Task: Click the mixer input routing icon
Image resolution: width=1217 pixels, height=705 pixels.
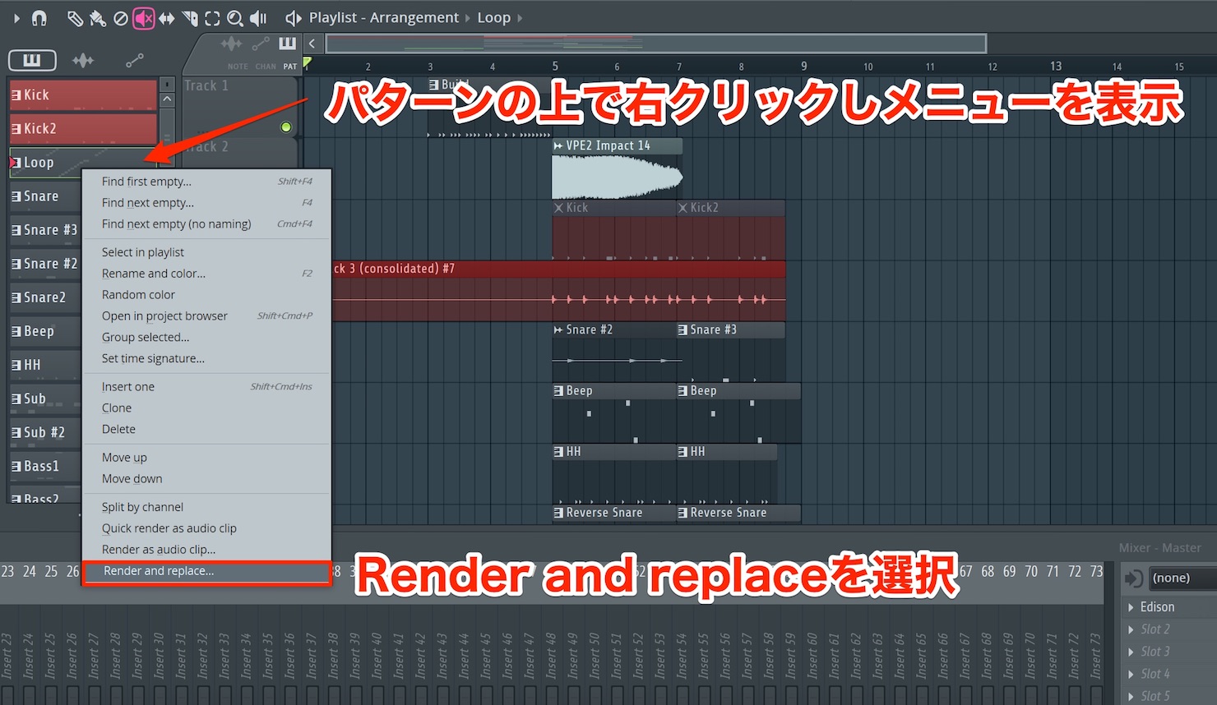Action: [1134, 578]
